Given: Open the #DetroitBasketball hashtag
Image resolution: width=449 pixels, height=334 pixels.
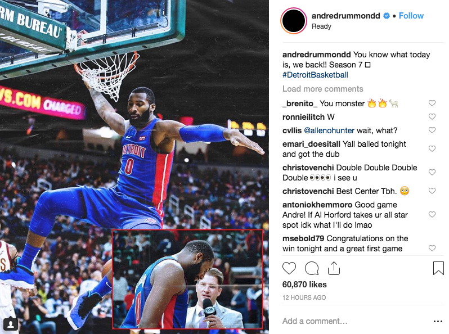Looking at the screenshot, I should coord(315,75).
